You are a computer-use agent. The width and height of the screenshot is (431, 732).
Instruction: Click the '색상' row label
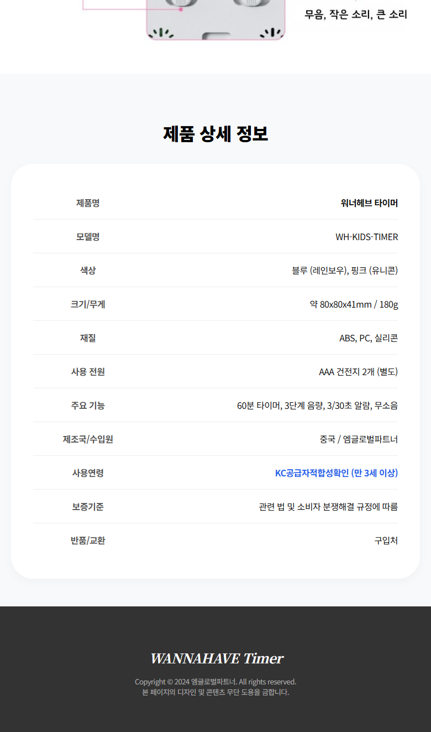coord(88,271)
